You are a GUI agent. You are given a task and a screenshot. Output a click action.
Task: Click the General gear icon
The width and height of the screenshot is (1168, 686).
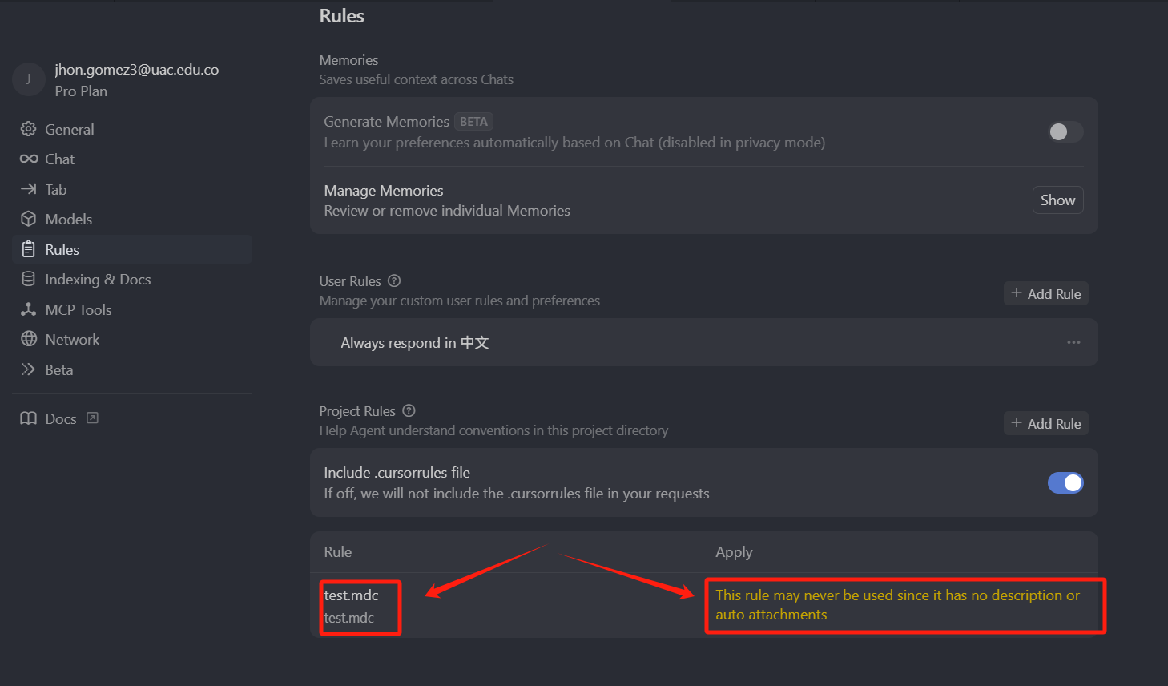29,129
